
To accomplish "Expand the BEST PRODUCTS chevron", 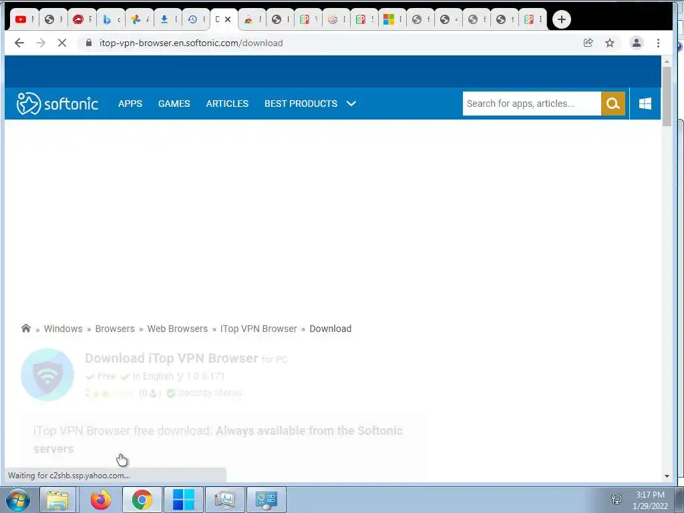I will (x=351, y=104).
